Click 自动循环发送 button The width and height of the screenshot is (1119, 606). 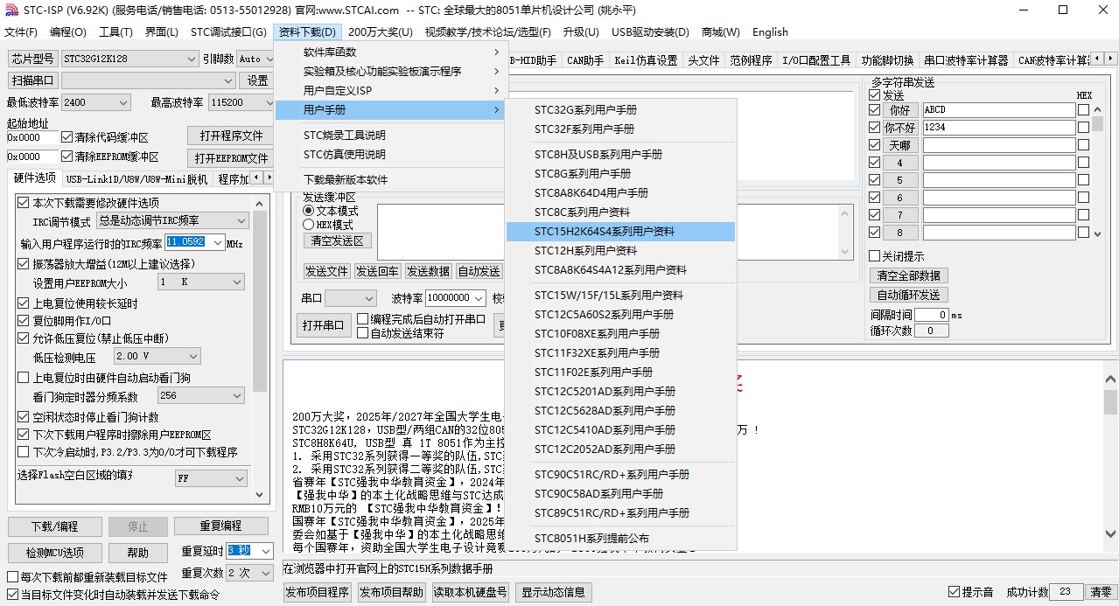tap(908, 295)
